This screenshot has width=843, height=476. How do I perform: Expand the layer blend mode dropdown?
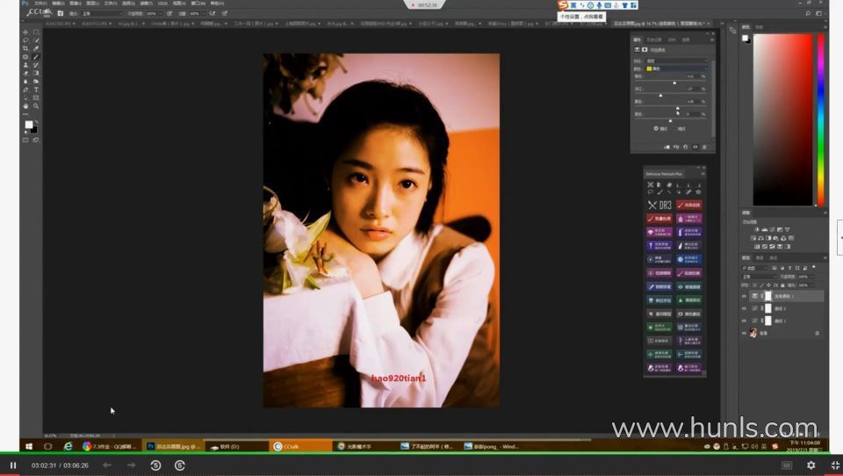(759, 276)
